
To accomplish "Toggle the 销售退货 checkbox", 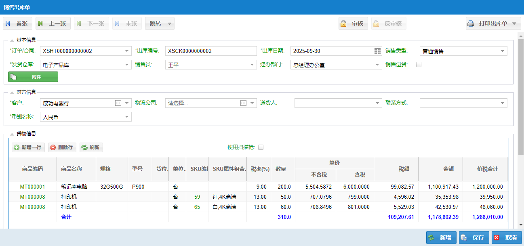I will [419, 65].
